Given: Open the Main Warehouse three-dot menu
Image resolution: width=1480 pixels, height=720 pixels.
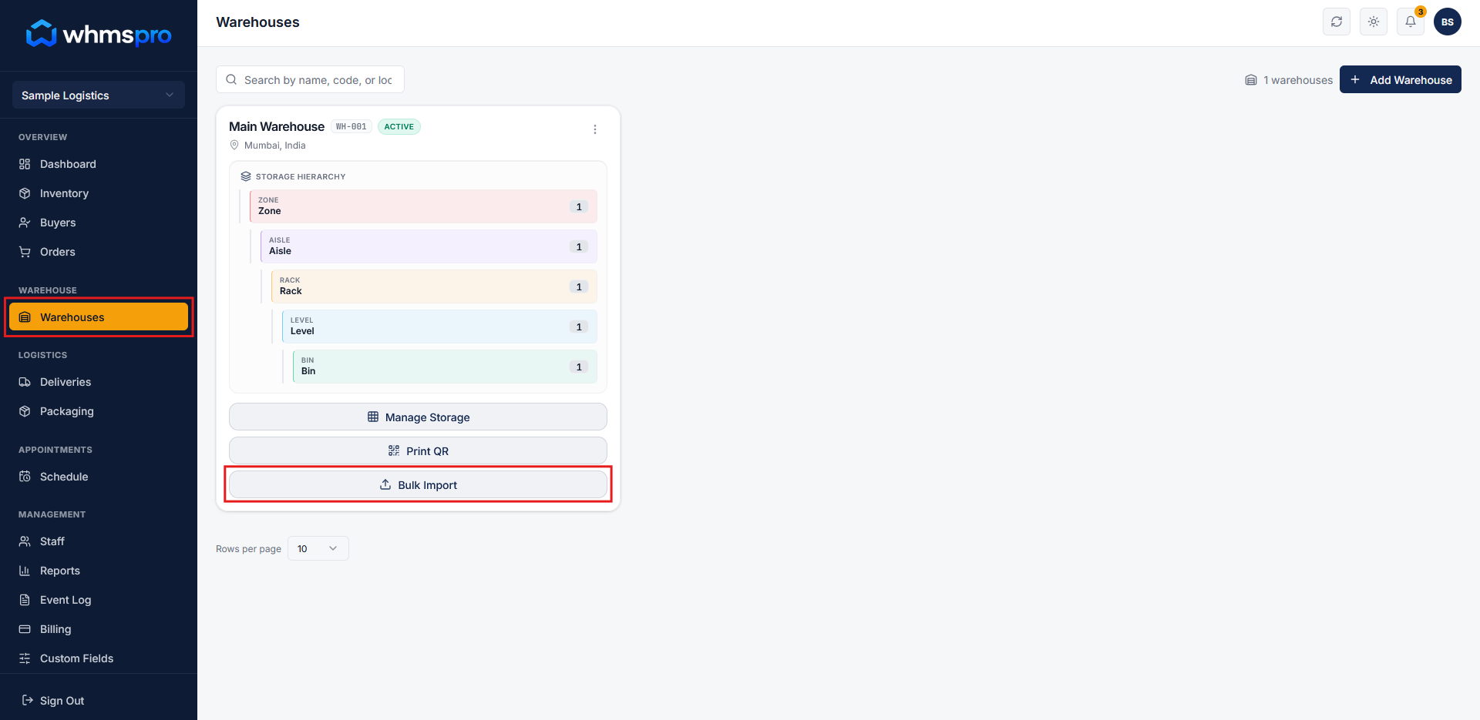Looking at the screenshot, I should coord(595,129).
